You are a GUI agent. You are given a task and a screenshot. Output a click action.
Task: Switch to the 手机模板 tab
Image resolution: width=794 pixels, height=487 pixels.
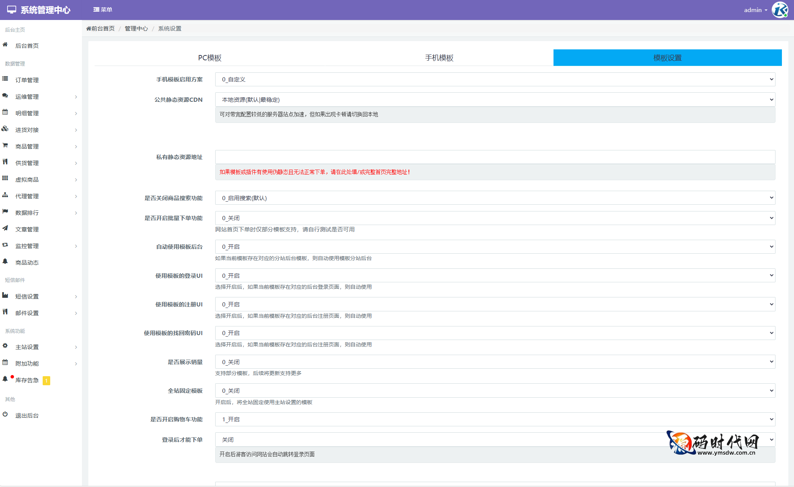[439, 58]
